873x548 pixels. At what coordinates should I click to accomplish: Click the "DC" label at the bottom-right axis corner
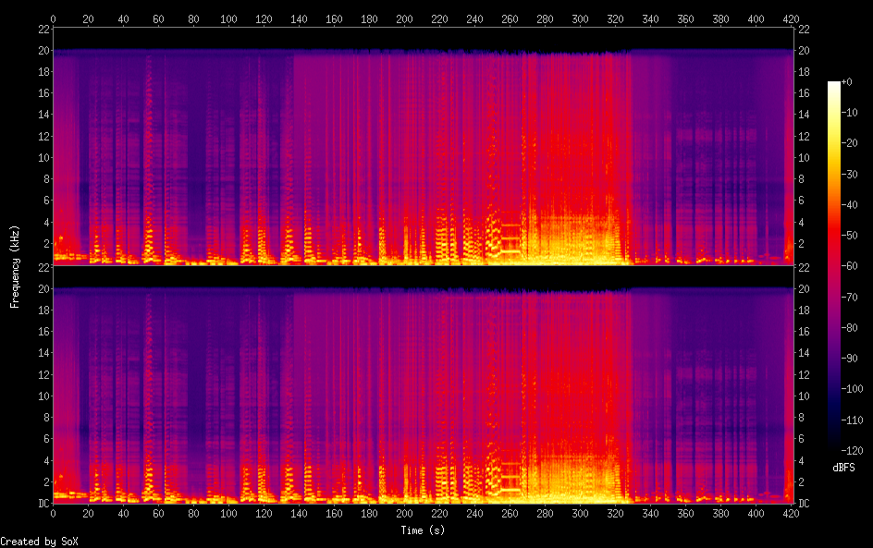coord(805,504)
